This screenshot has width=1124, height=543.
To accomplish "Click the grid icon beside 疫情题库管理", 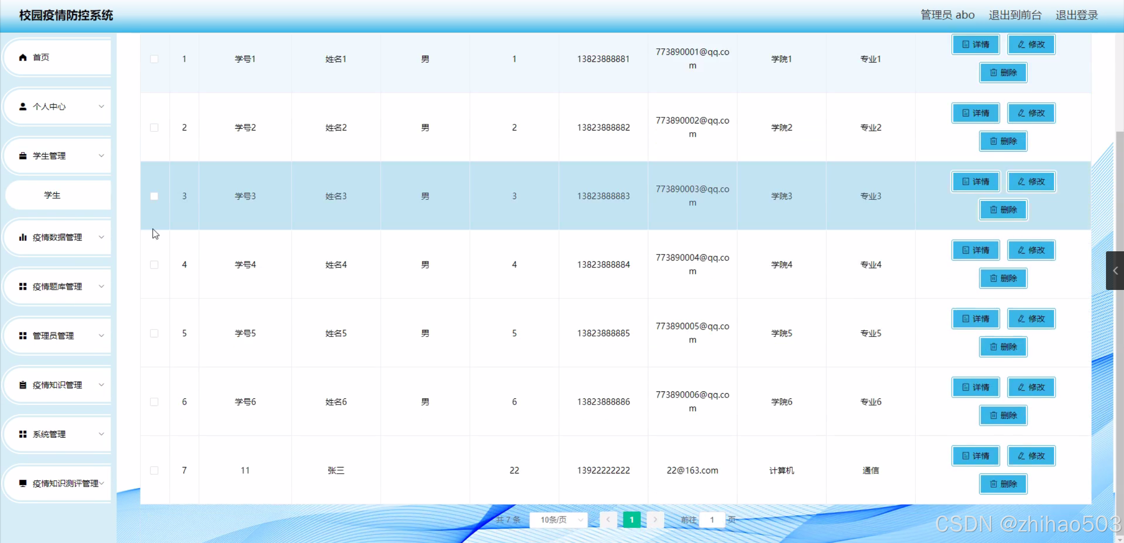I will 23,286.
